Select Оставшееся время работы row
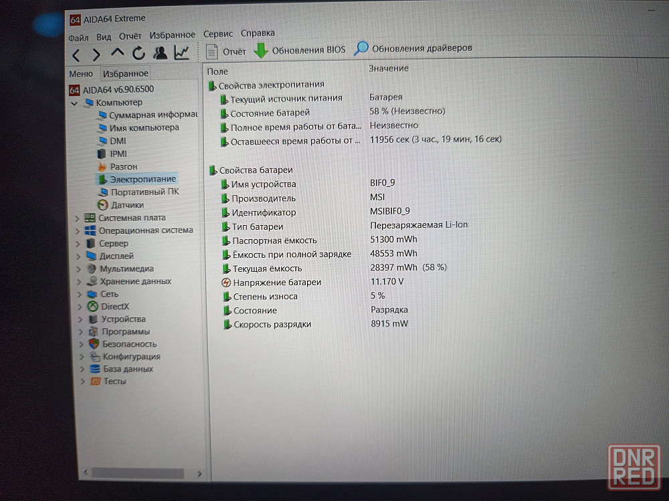Screen dimensions: 669x501 (x=361, y=140)
